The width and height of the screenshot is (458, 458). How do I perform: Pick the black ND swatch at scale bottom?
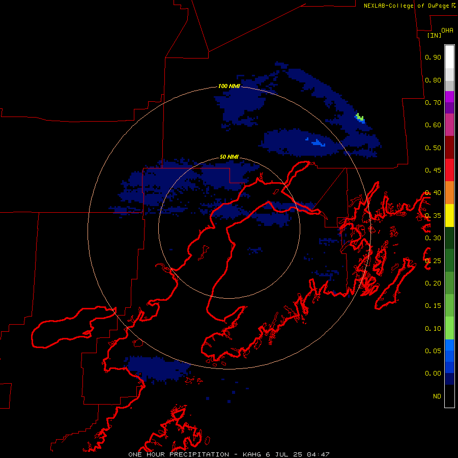tap(449, 396)
